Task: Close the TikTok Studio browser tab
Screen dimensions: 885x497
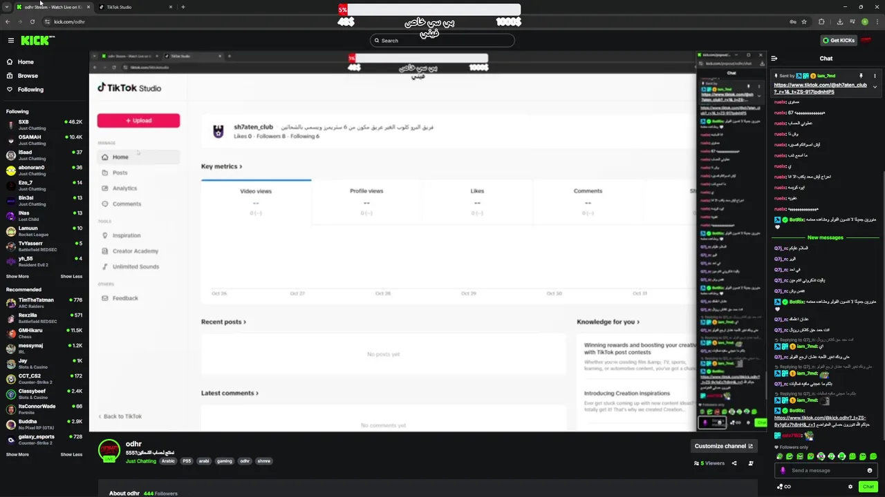Action: [171, 7]
